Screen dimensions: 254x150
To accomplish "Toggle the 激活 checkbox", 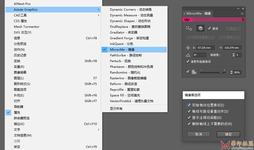I will [209, 28].
